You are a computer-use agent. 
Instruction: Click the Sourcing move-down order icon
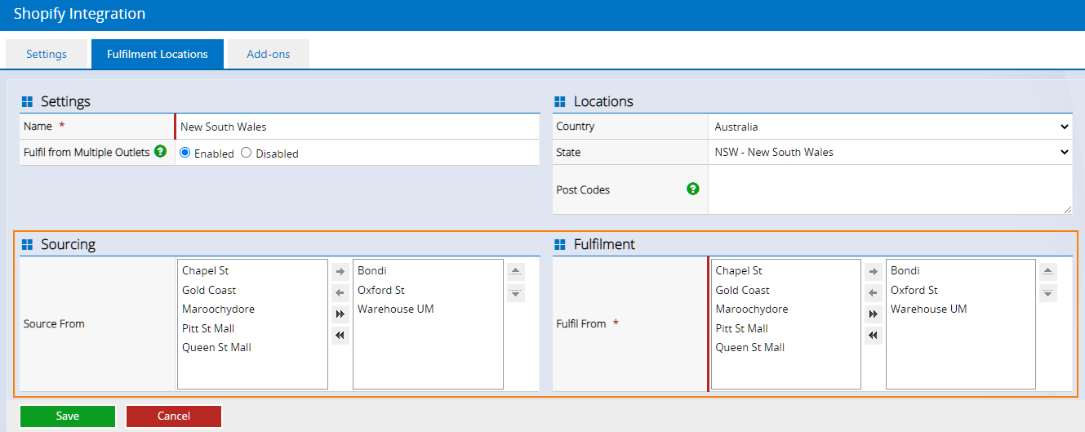(516, 292)
